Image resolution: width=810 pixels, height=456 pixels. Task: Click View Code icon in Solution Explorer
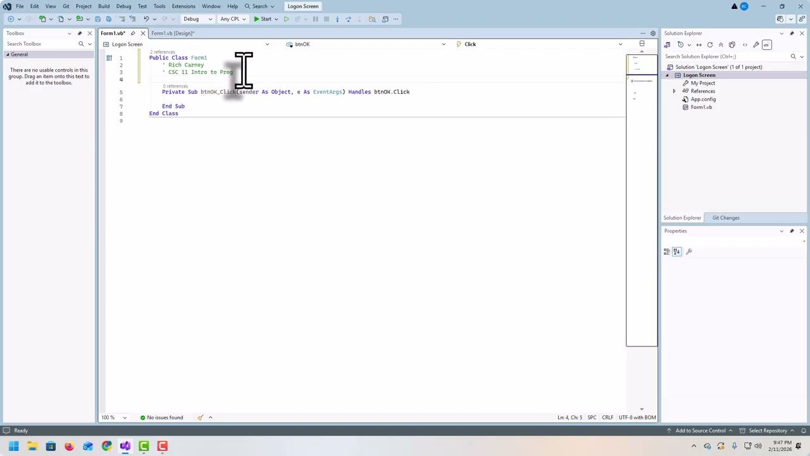[x=745, y=45]
